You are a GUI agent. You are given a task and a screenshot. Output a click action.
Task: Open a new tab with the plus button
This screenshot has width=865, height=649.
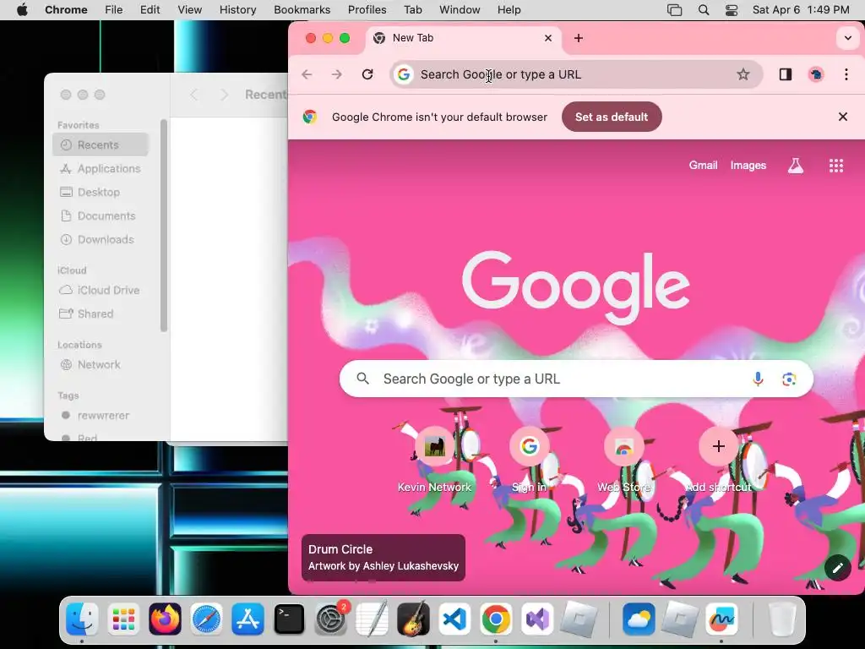(x=578, y=38)
